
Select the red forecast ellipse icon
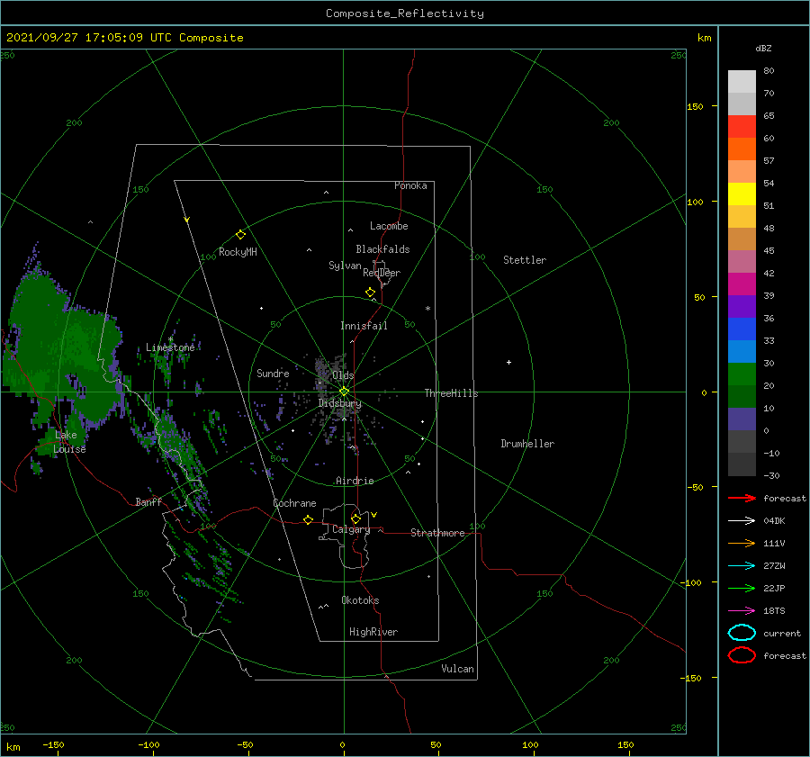coord(742,655)
